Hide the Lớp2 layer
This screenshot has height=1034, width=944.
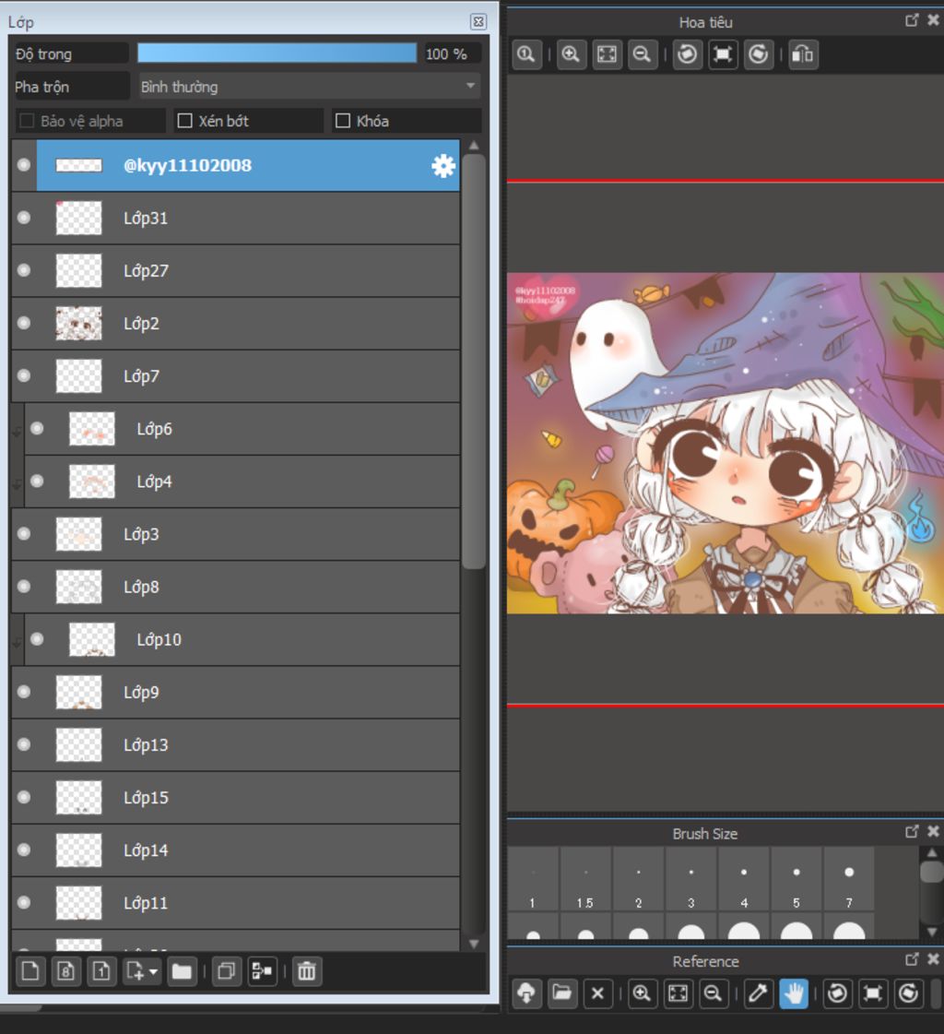point(24,323)
